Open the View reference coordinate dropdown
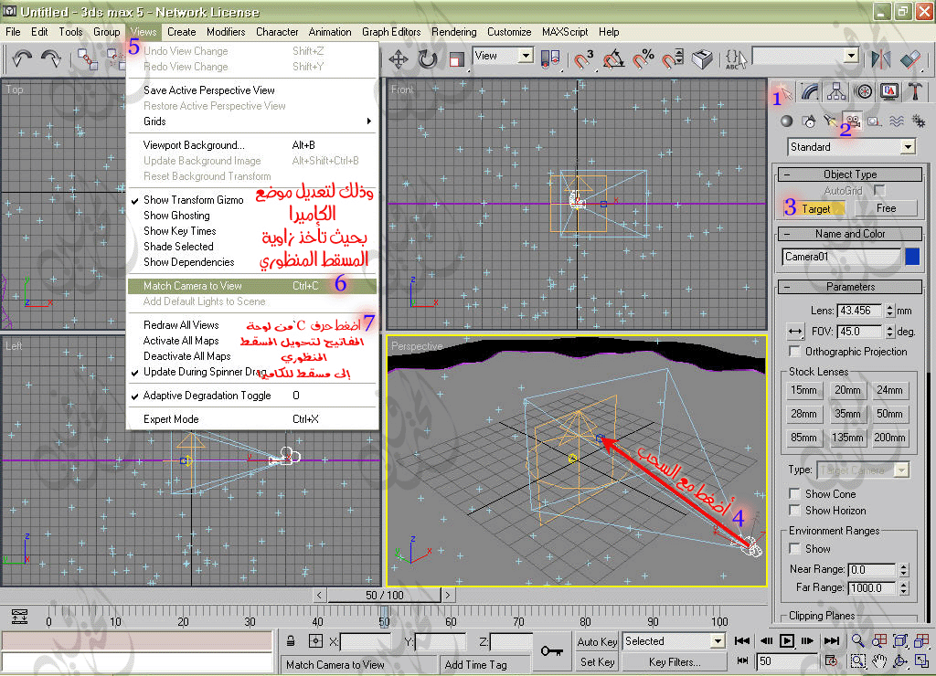 [526, 56]
